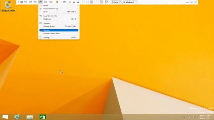This screenshot has height=120, width=214.
Task: Click the VM menu in the menu bar
Action: [x=40, y=2]
